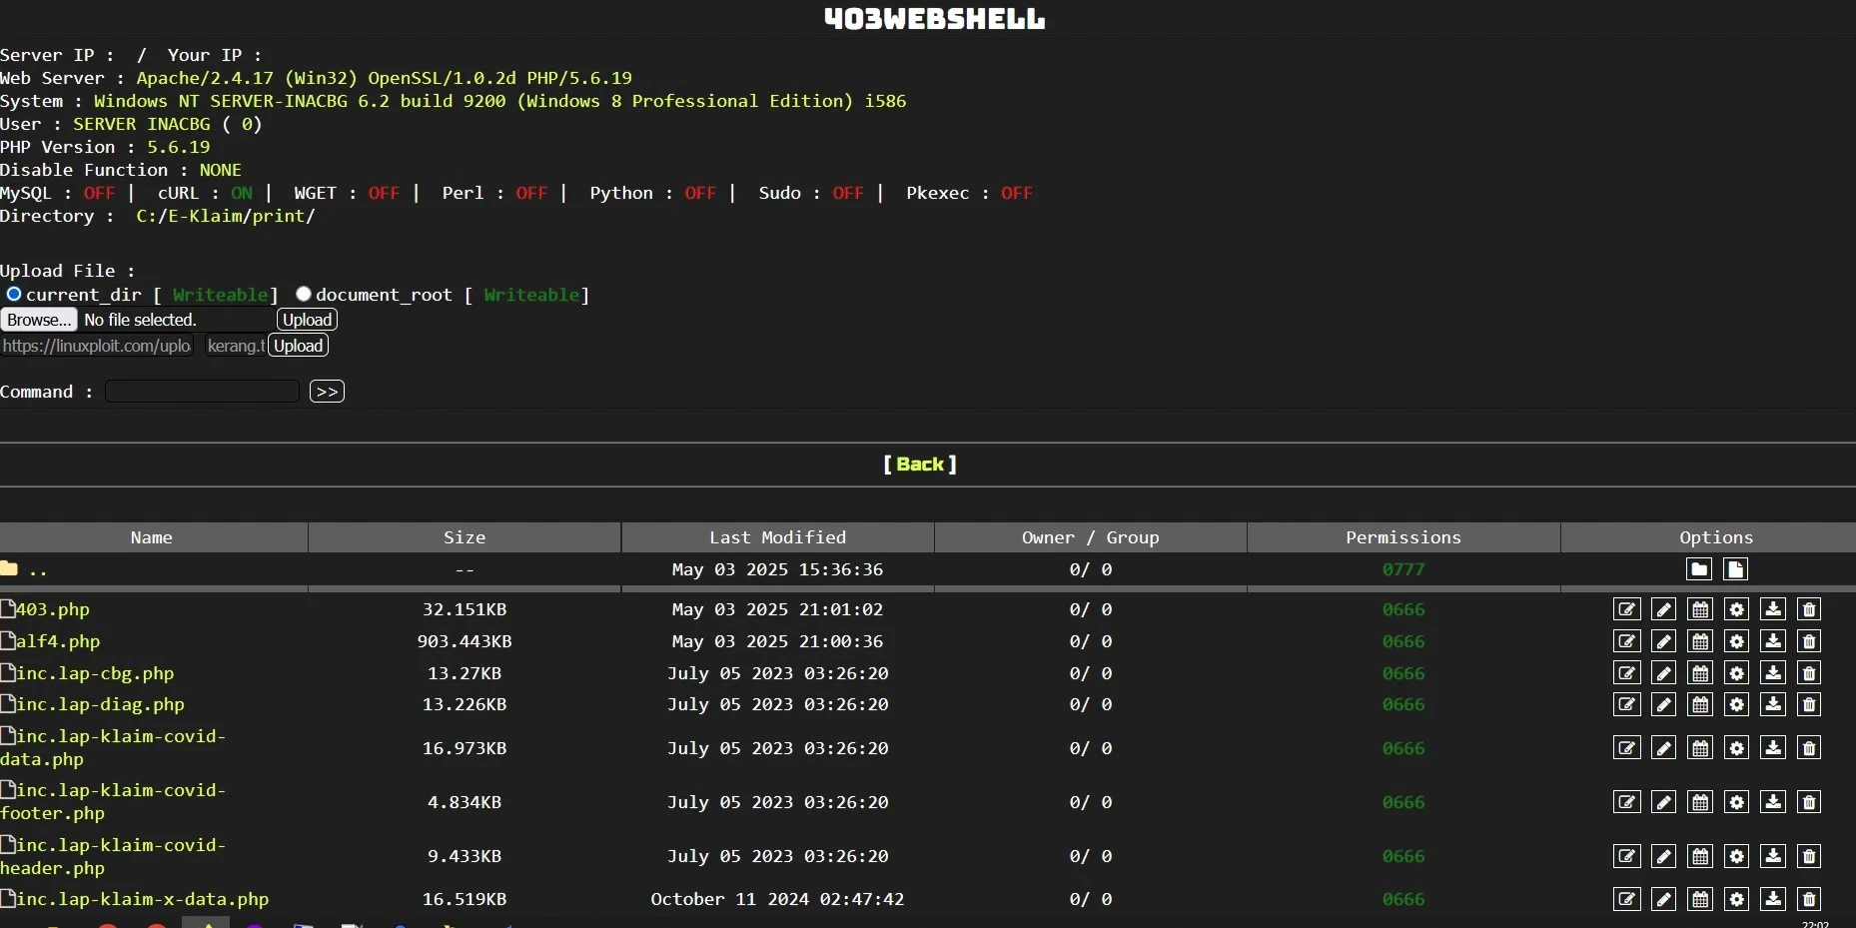1856x928 pixels.
Task: Click the gear settings icon for inc.lap-diag.php
Action: point(1736,705)
